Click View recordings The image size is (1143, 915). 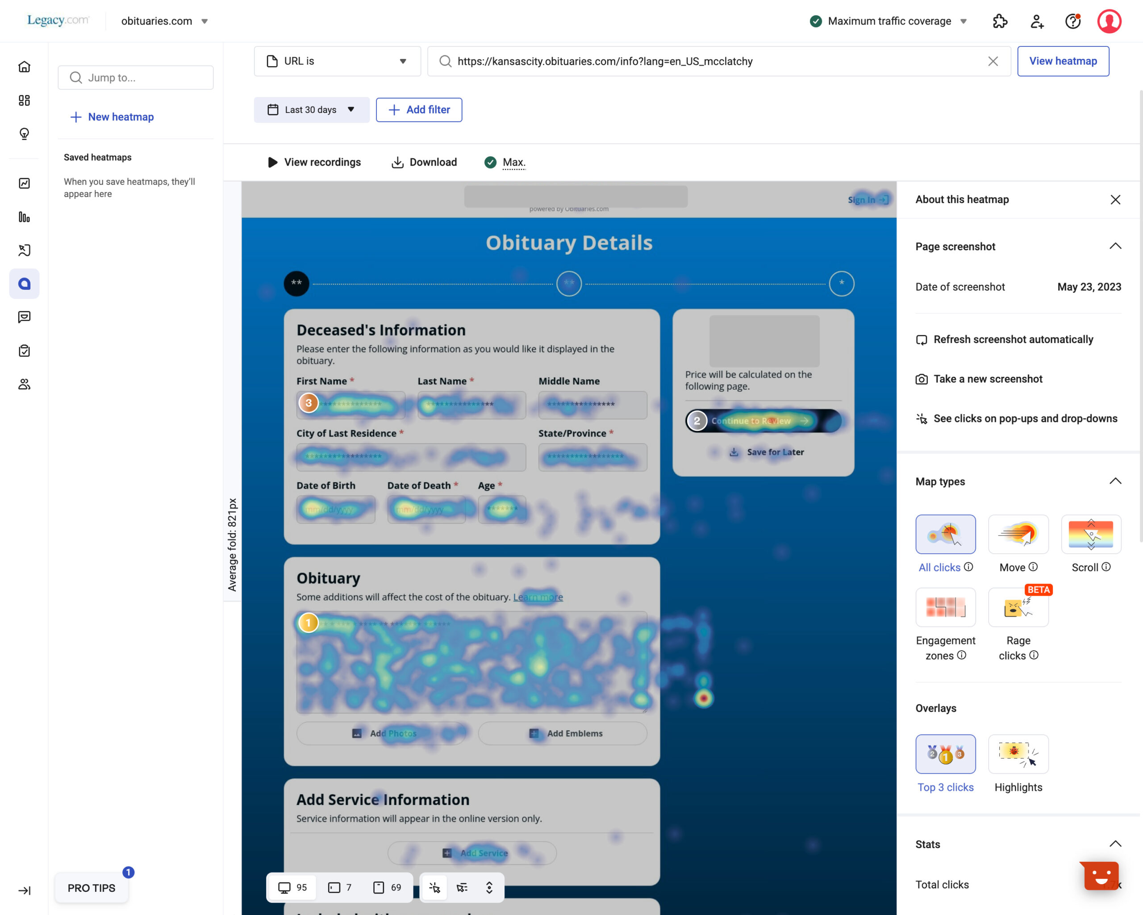click(314, 162)
